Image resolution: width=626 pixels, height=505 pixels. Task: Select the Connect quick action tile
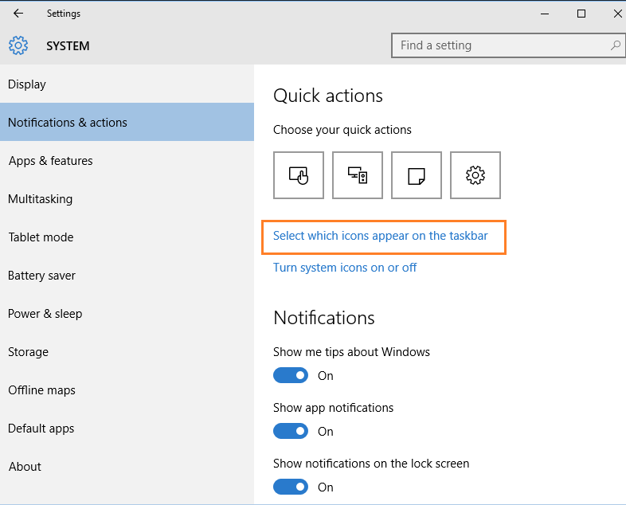coord(358,175)
